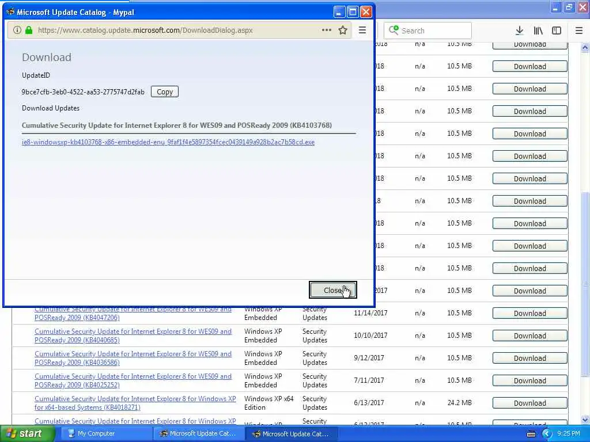590x442 pixels.
Task: Download the 10/10/2017 update
Action: (530, 336)
